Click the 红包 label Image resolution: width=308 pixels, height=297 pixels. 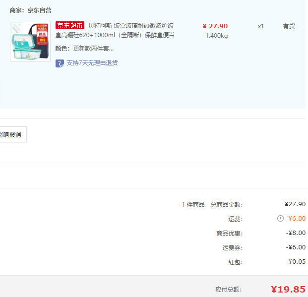236,262
